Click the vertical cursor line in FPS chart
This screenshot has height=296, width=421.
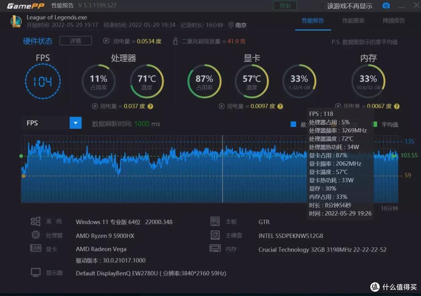coord(223,169)
